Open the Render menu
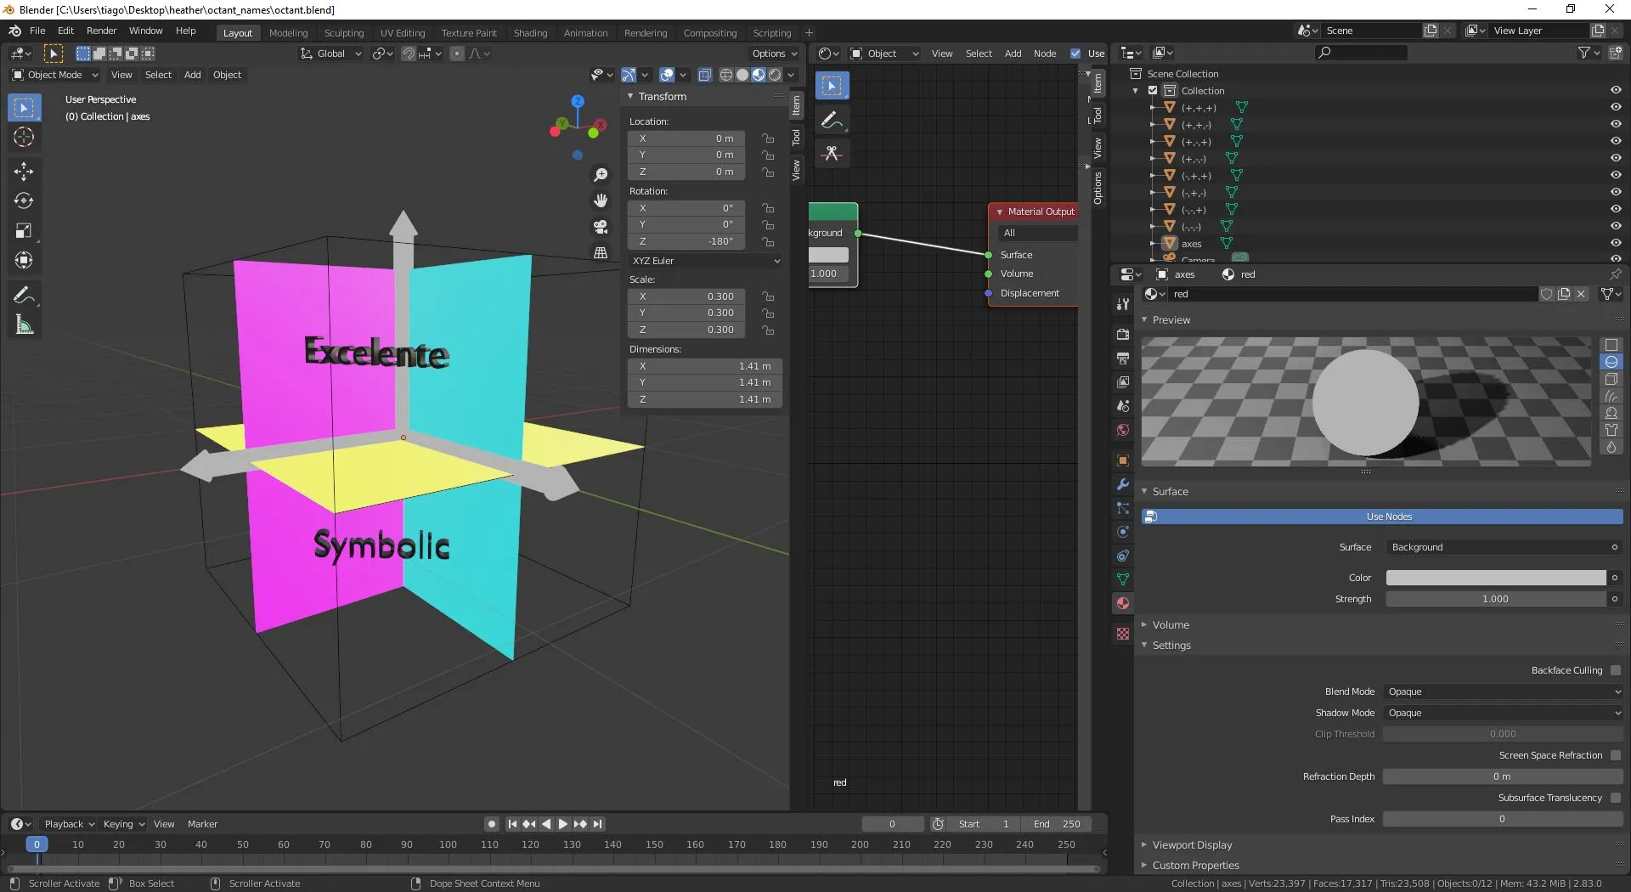Image resolution: width=1631 pixels, height=892 pixels. [x=101, y=31]
